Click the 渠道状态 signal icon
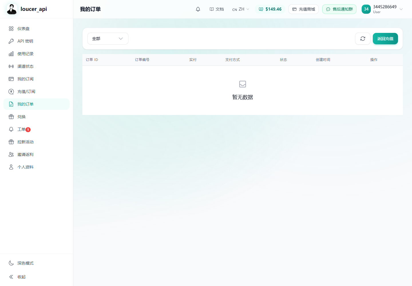 [x=11, y=66]
